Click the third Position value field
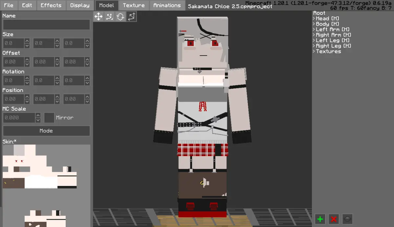The height and width of the screenshot is (227, 394). [x=74, y=99]
